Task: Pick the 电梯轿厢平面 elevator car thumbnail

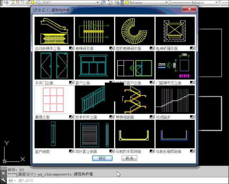Action: (175, 31)
